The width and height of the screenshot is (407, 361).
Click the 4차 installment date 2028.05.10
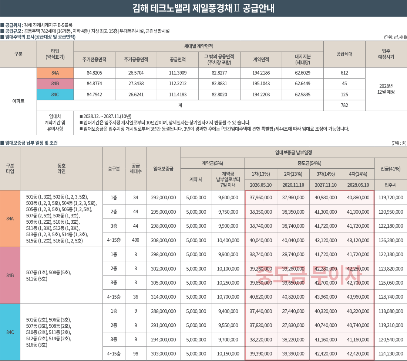(x=358, y=185)
